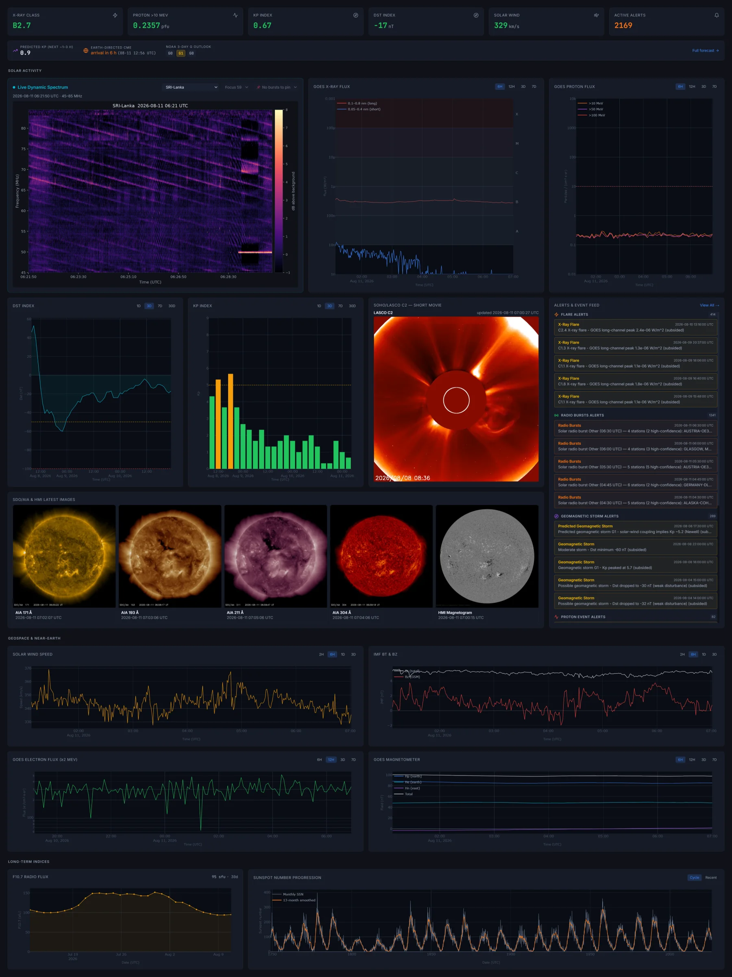This screenshot has width=732, height=977.
Task: Open the AIA 171 Å solar image
Action: pyautogui.click(x=64, y=557)
